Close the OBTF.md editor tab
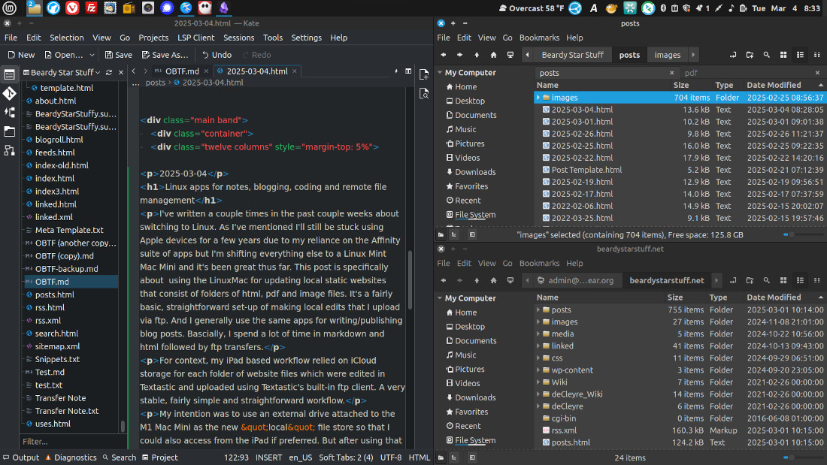The image size is (827, 465). tap(204, 71)
